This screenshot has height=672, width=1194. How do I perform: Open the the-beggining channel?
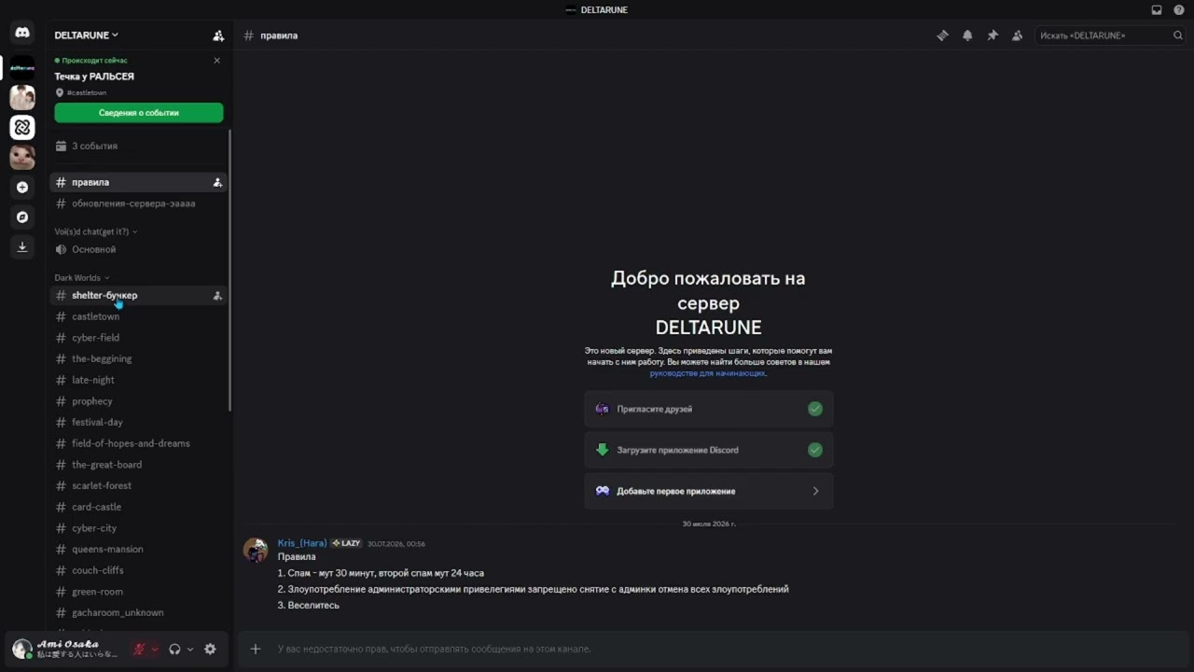139,359
